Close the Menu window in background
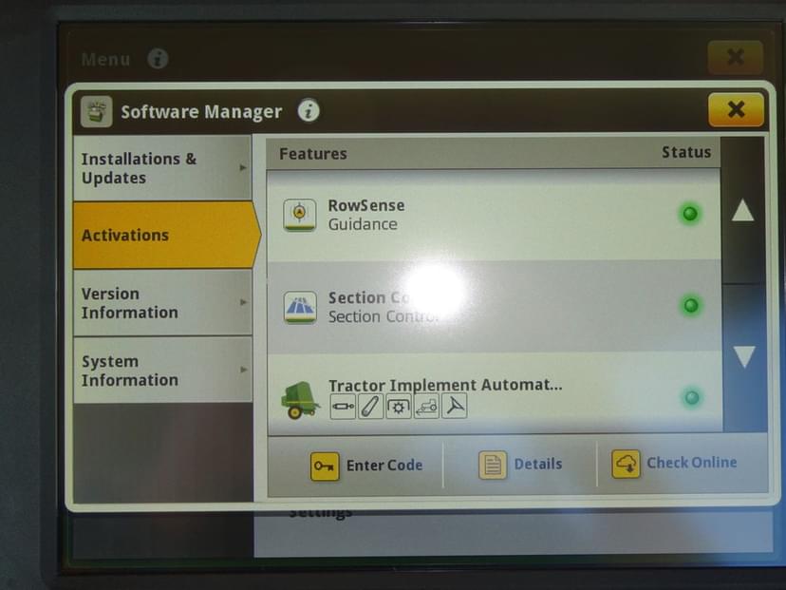This screenshot has width=786, height=590. [735, 57]
